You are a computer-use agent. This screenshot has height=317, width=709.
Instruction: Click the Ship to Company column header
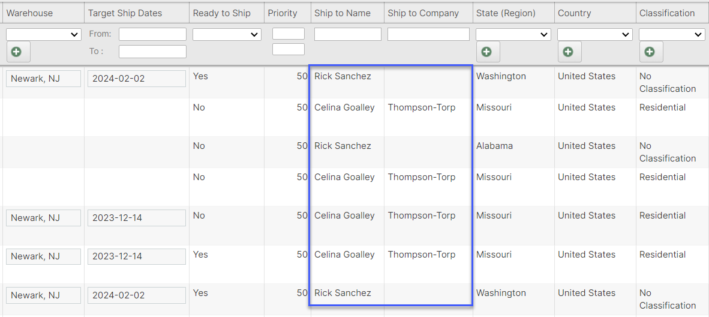tap(423, 13)
